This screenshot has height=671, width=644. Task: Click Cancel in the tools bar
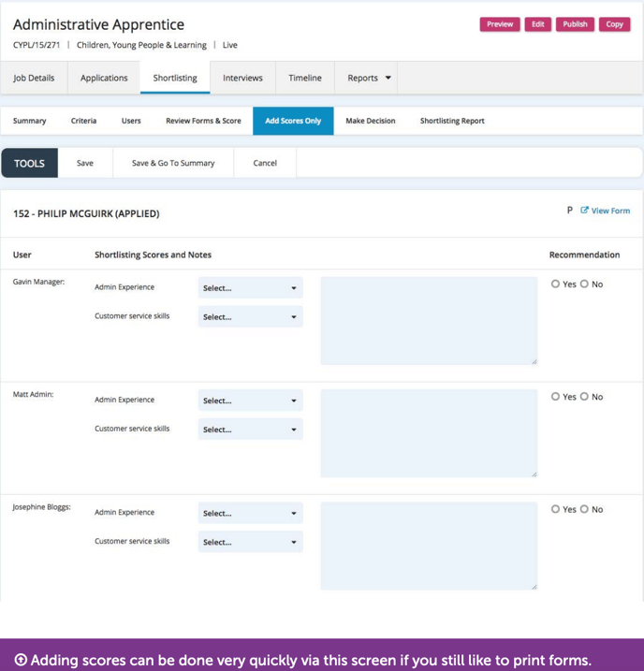coord(265,163)
